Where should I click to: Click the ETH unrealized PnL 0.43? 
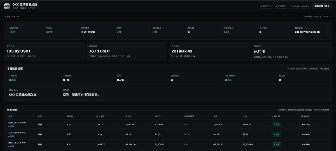(186, 124)
